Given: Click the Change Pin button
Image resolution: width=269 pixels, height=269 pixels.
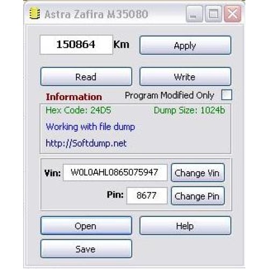Looking at the screenshot, I should [197, 196].
